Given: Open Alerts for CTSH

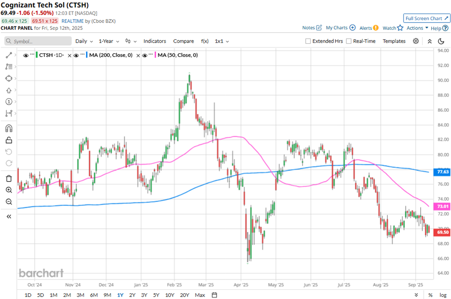Looking at the screenshot, I should coord(369,28).
